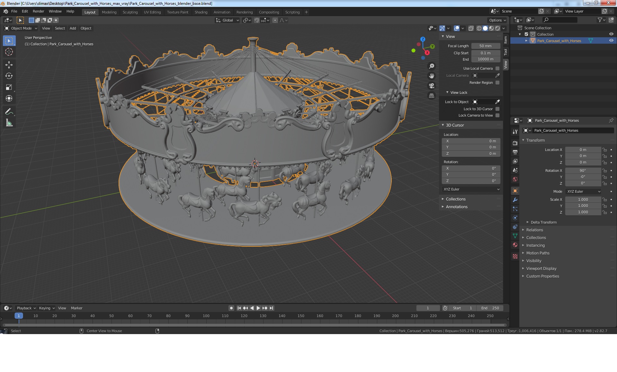The height and width of the screenshot is (372, 617).
Task: Activate the Move tool
Action: [9, 65]
